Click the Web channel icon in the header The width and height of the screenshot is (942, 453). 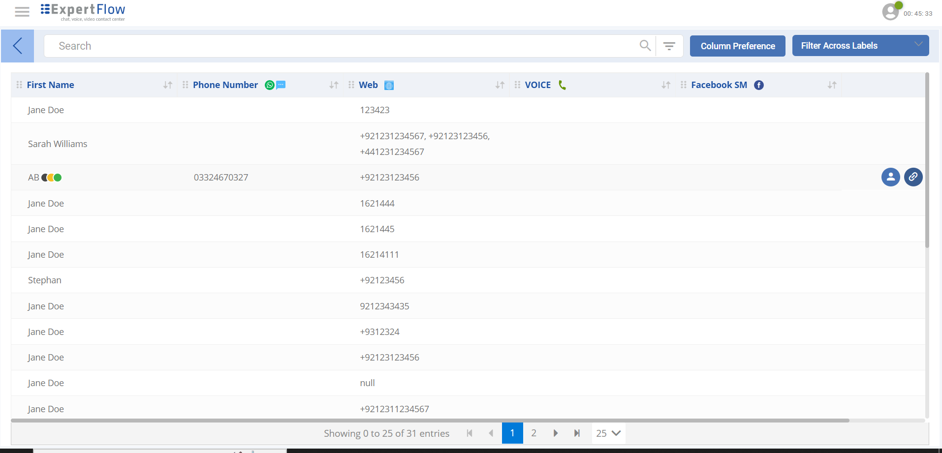pos(389,85)
